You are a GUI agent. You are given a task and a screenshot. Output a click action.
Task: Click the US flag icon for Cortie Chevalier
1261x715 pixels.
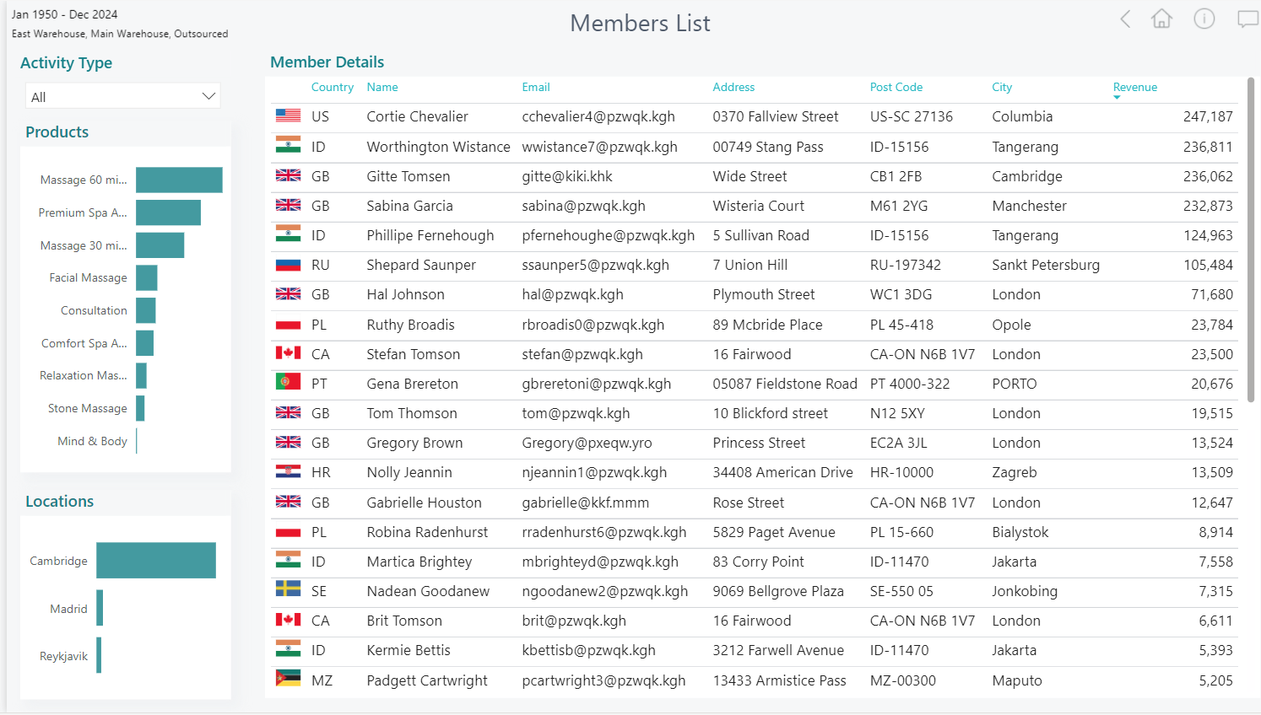click(x=288, y=116)
